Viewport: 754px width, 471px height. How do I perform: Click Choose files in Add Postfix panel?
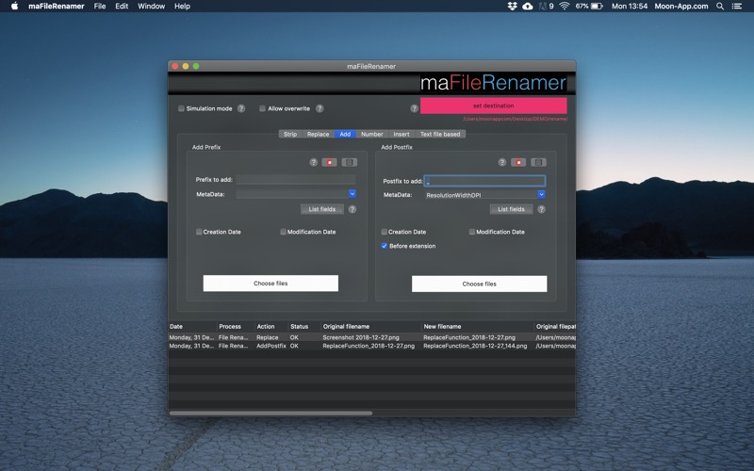[480, 284]
